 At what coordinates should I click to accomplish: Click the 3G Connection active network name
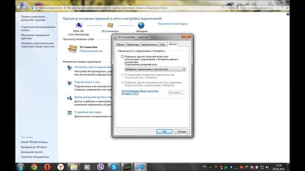(x=88, y=47)
